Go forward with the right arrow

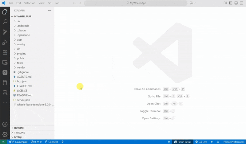coord(80,3)
